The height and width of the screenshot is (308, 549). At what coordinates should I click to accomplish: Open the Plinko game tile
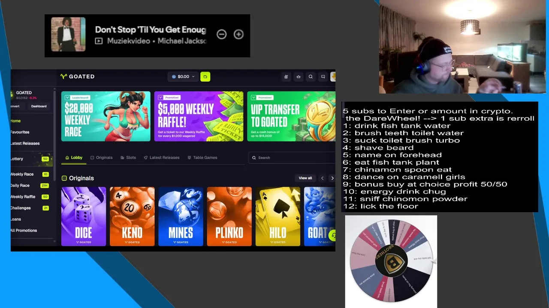pyautogui.click(x=229, y=216)
